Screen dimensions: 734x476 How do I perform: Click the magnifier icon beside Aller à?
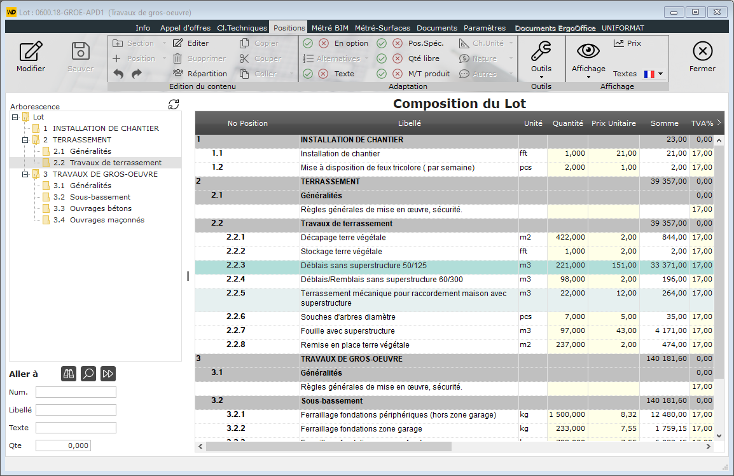88,374
